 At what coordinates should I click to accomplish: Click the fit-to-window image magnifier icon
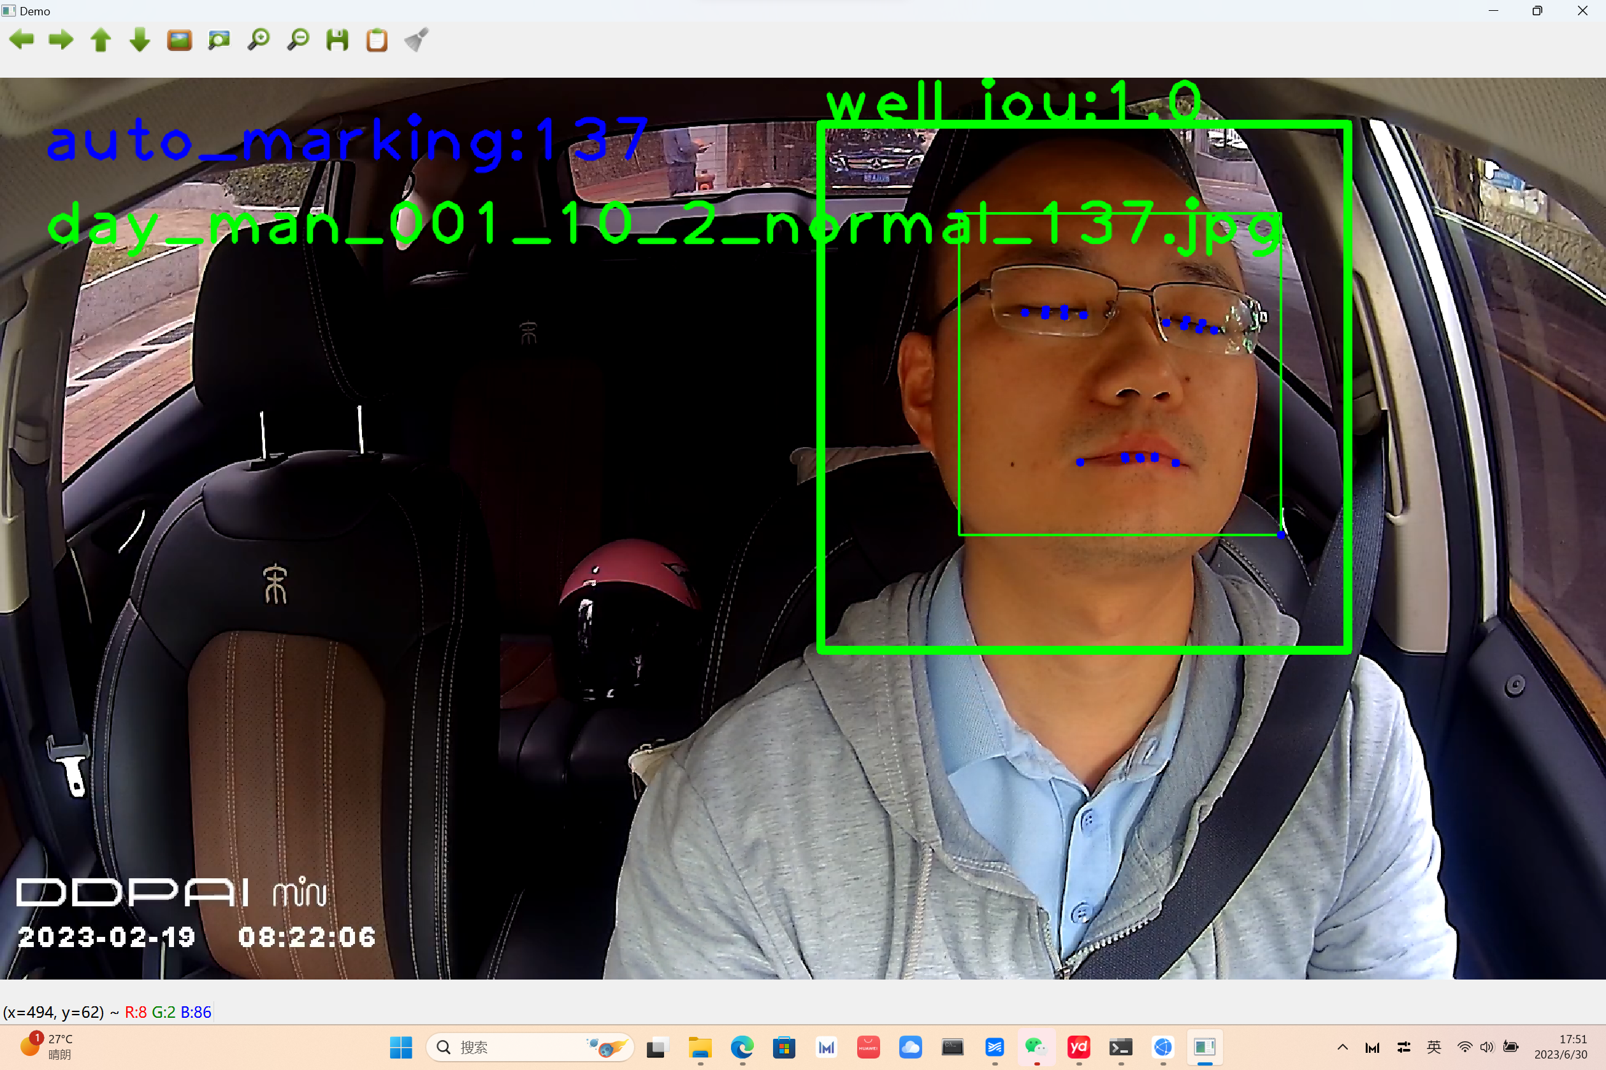coord(219,39)
